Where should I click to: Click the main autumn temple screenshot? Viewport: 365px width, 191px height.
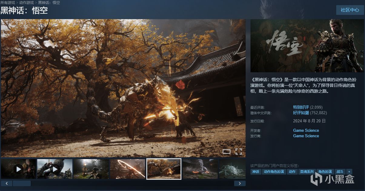pos(123,88)
